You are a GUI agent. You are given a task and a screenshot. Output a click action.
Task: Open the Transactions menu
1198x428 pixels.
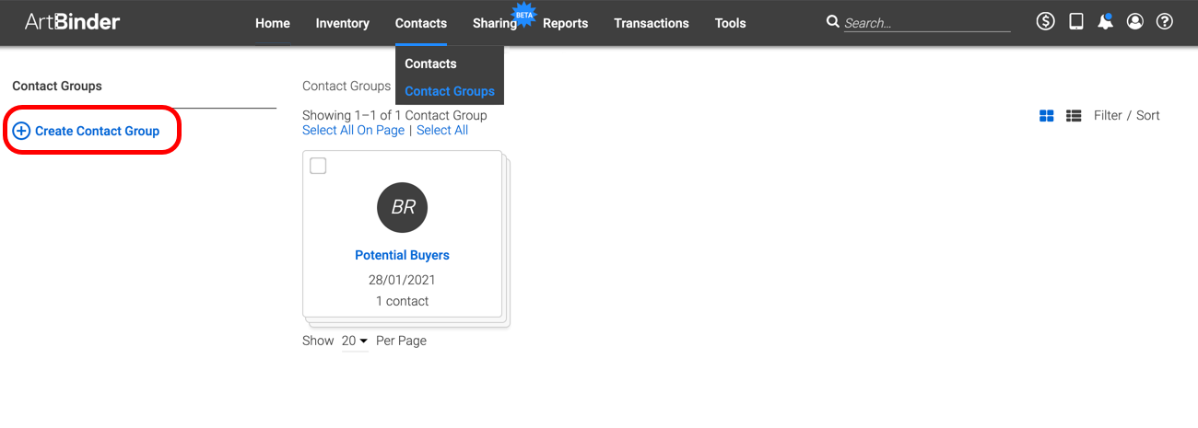tap(652, 23)
